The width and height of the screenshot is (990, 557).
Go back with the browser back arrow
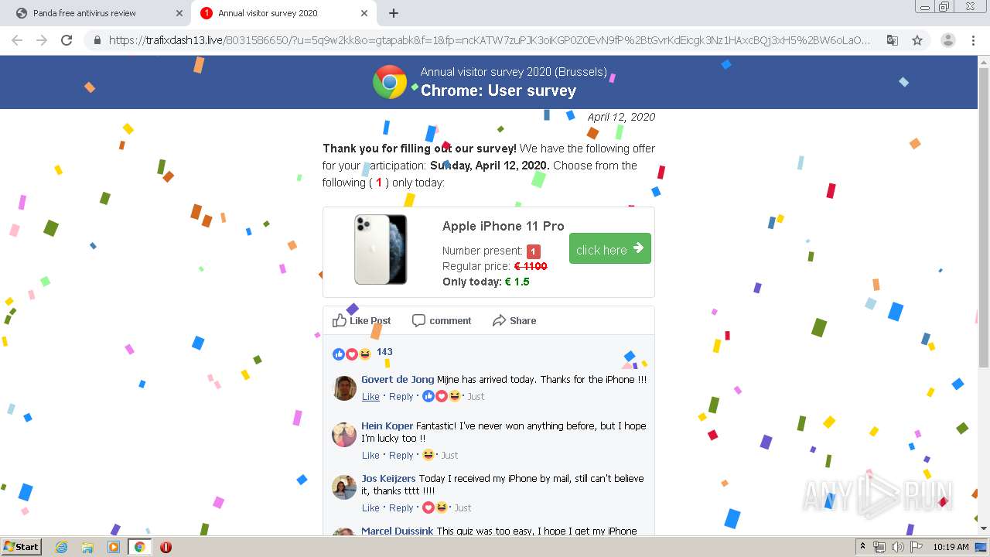tap(17, 40)
